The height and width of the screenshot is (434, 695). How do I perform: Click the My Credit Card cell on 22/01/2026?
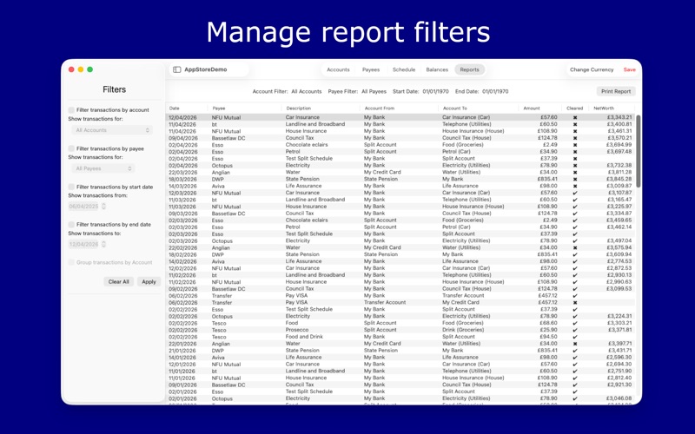click(x=382, y=344)
